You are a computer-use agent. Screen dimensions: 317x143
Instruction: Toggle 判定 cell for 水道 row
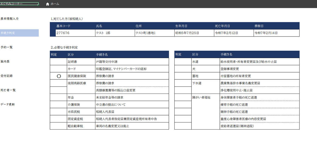point(183,62)
